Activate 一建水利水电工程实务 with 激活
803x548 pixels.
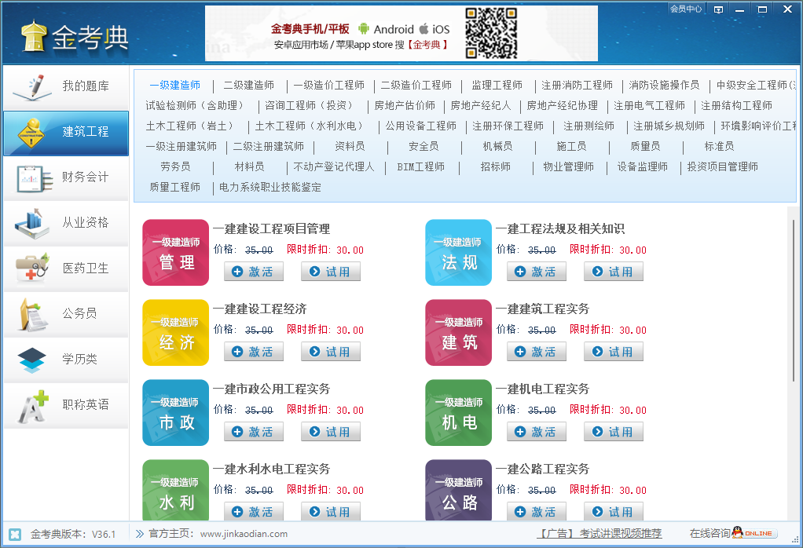coord(254,512)
